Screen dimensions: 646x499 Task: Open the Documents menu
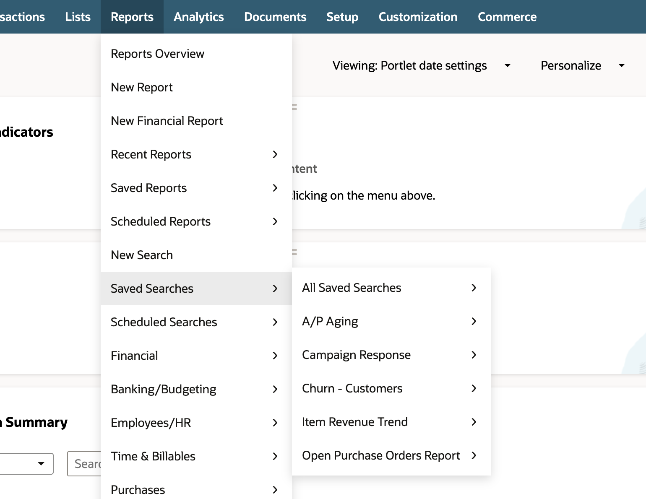pyautogui.click(x=275, y=17)
